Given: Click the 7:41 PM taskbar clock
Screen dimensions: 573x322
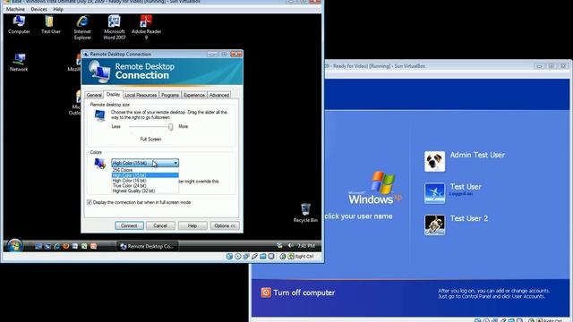Looking at the screenshot, I should pyautogui.click(x=306, y=246).
